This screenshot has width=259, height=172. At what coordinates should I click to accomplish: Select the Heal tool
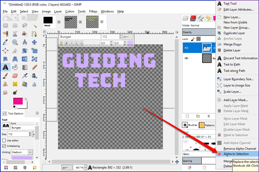point(15,84)
